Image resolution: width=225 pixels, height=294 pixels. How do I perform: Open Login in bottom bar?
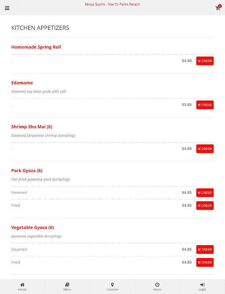click(202, 287)
